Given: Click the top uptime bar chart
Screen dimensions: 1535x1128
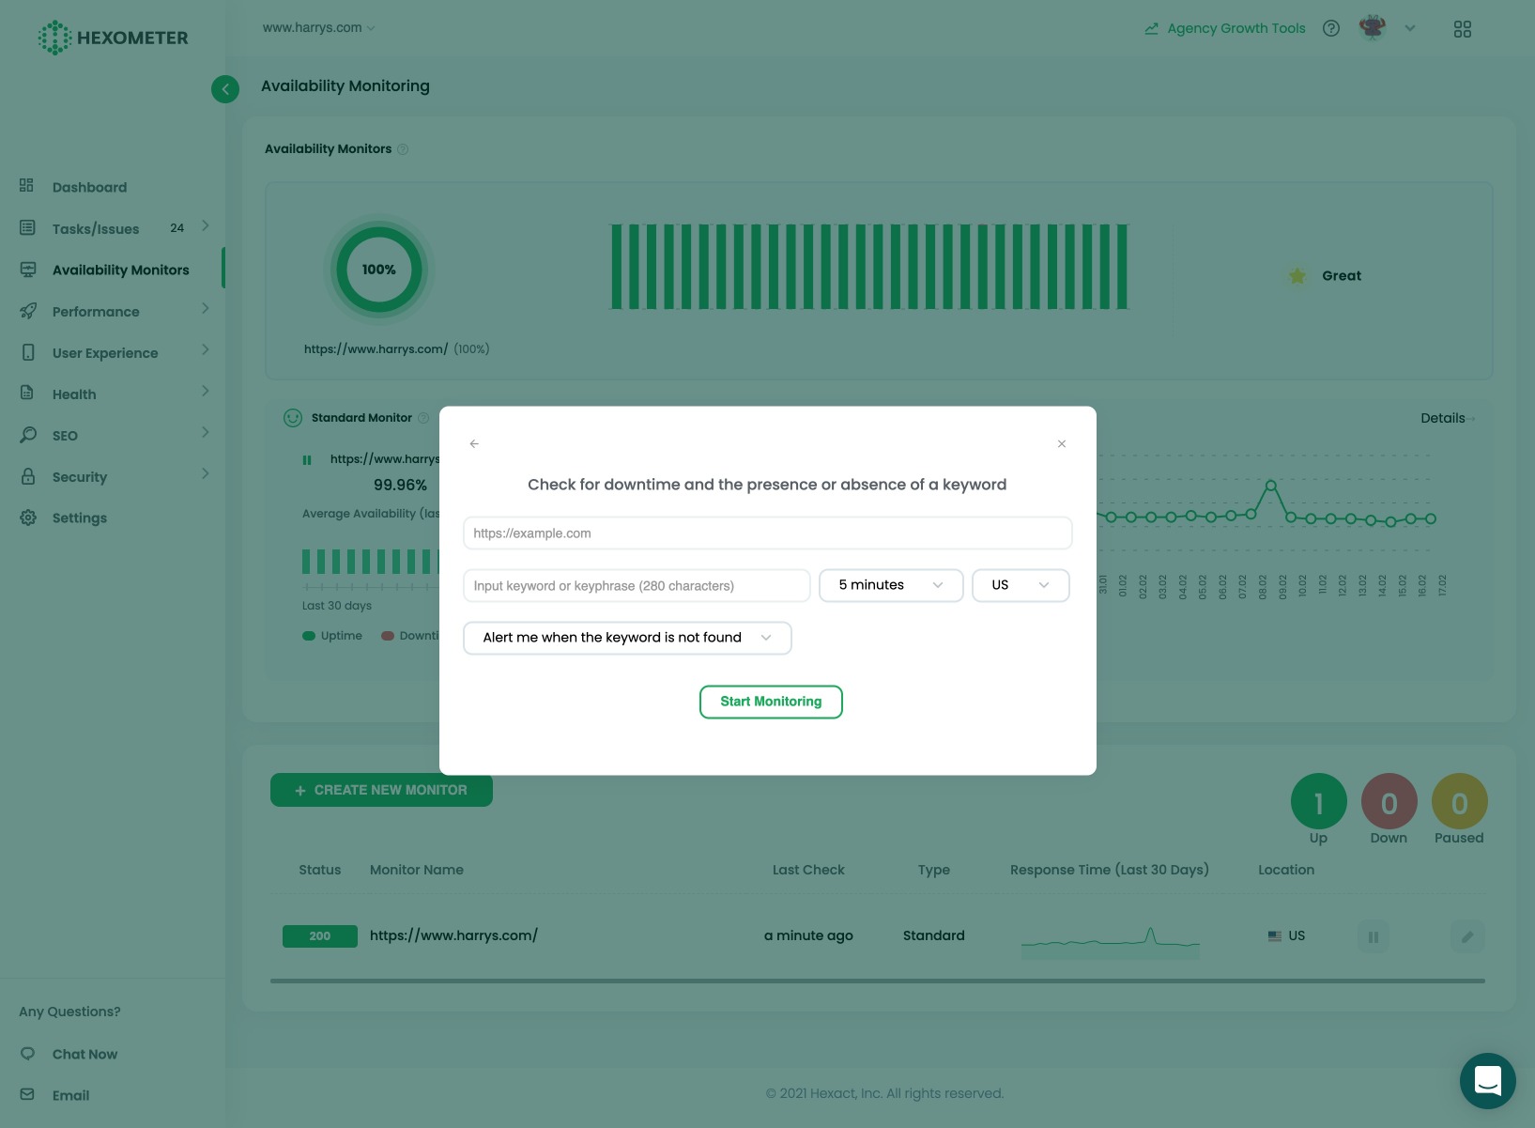Looking at the screenshot, I should click(x=869, y=267).
